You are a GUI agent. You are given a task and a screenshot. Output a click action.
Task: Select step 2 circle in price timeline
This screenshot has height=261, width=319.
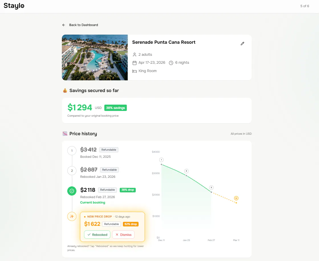[72, 171]
